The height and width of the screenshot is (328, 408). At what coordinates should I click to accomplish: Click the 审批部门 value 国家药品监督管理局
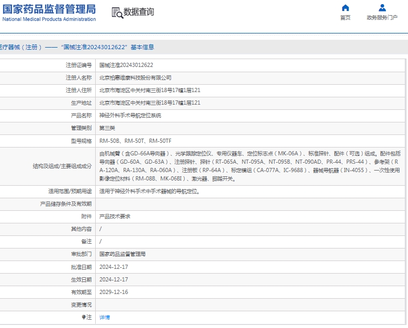point(122,254)
